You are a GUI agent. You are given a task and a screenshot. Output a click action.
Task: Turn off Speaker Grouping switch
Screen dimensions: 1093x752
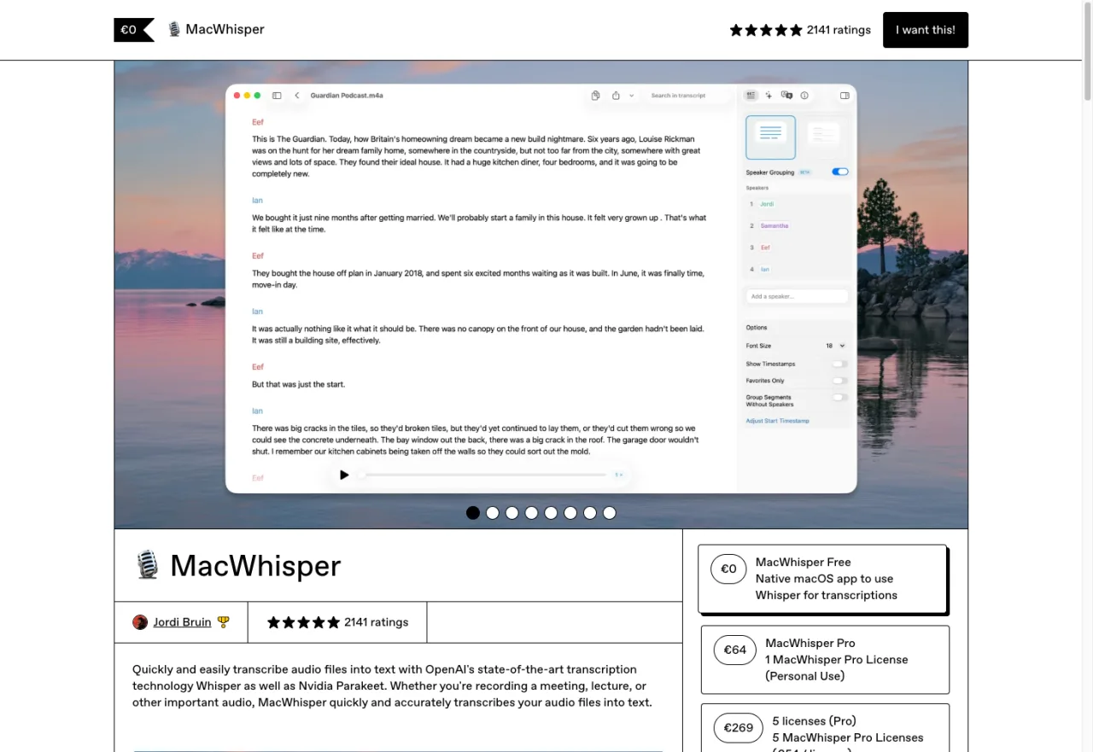click(x=840, y=172)
